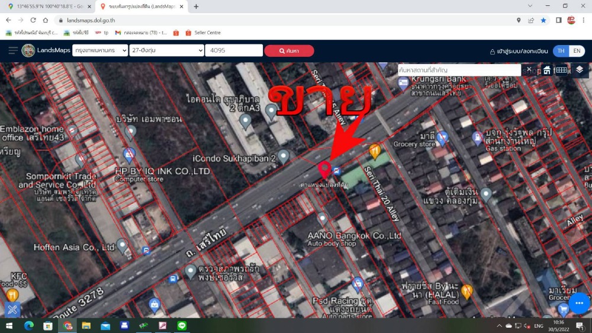Clear the place search with X icon
Image resolution: width=592 pixels, height=333 pixels.
(529, 70)
